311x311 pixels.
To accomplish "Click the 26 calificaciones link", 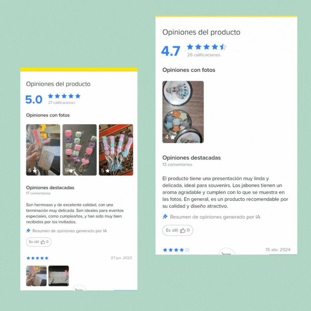I will coord(204,55).
